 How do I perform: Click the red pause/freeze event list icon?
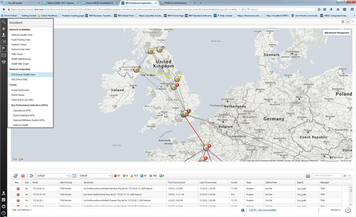coord(23,176)
